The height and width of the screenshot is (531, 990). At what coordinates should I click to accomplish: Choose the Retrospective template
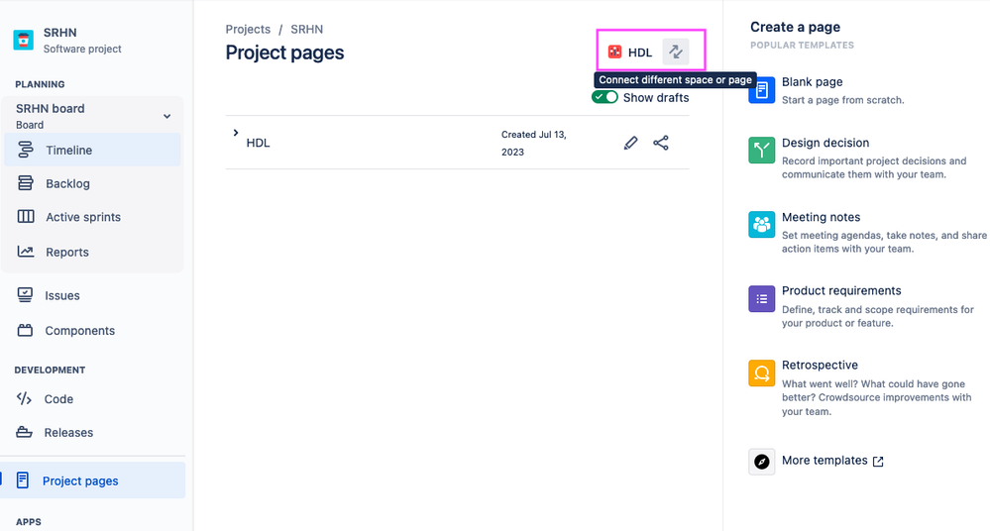coord(820,365)
